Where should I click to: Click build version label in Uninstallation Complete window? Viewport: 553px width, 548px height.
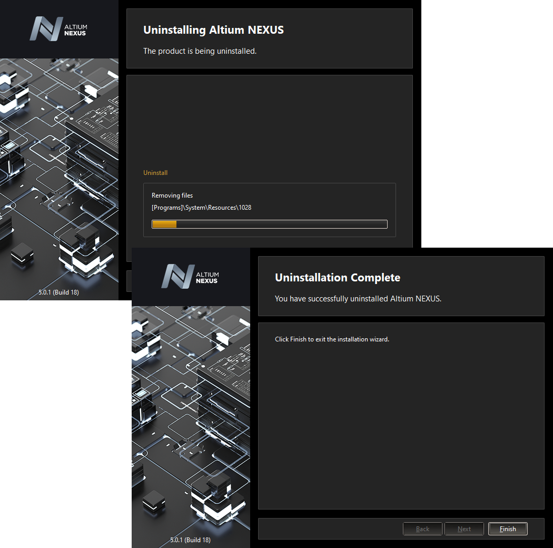tap(190, 540)
